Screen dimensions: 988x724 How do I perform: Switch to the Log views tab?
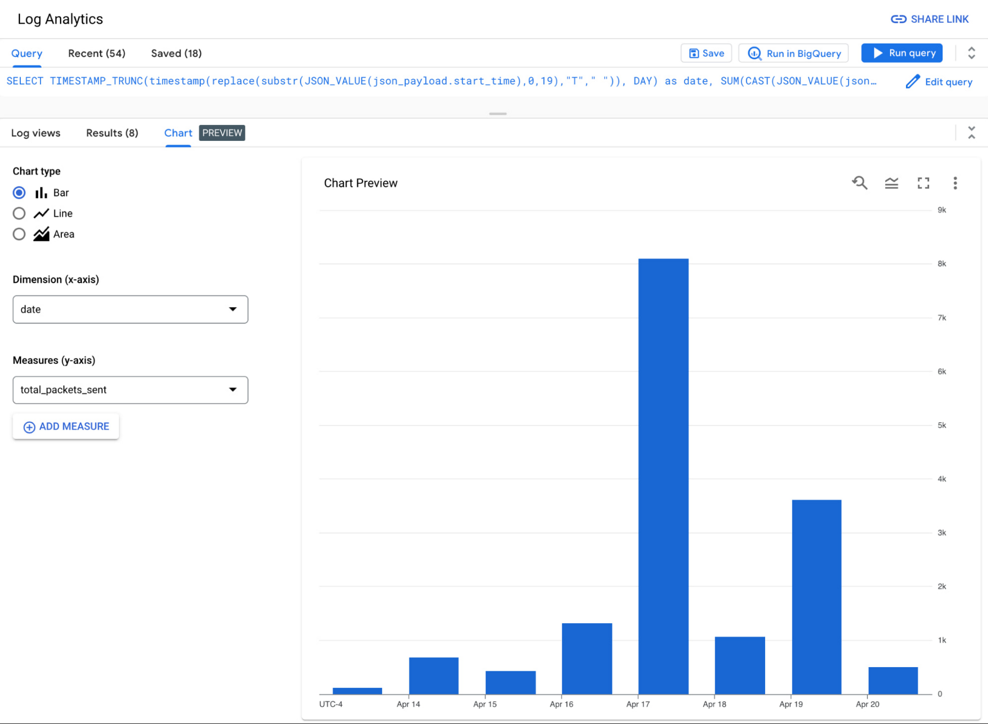(x=36, y=133)
